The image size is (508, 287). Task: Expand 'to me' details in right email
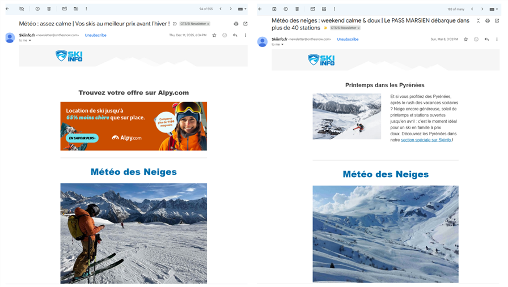click(282, 44)
